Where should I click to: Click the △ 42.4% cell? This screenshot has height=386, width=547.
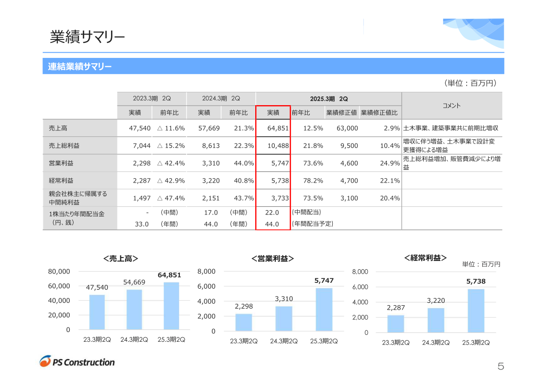click(171, 163)
